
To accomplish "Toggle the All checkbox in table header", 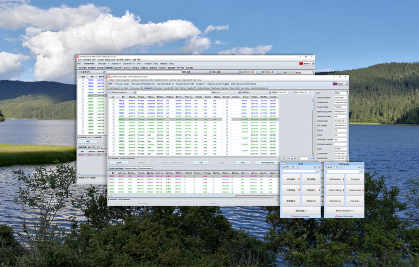I will coord(111,97).
